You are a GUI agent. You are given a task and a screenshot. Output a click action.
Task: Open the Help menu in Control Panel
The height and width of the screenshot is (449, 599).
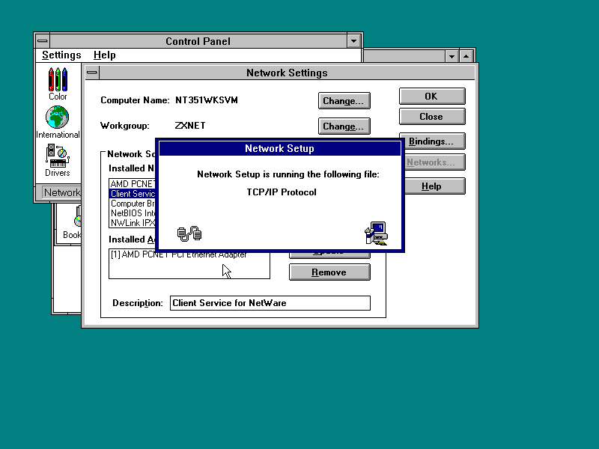[x=104, y=55]
